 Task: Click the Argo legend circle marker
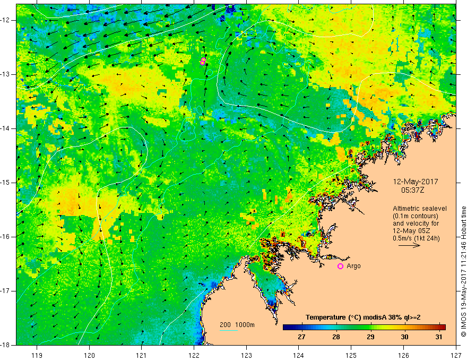340,266
